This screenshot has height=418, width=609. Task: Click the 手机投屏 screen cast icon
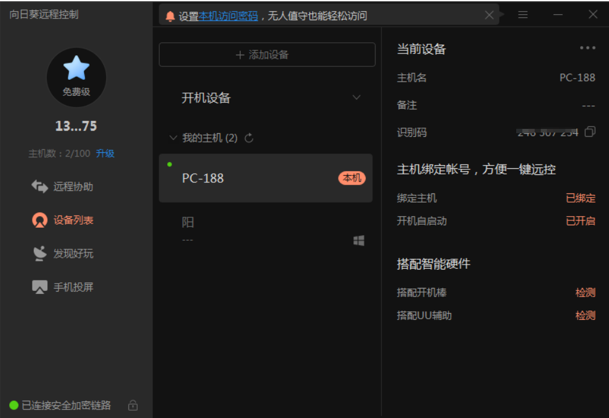point(39,287)
